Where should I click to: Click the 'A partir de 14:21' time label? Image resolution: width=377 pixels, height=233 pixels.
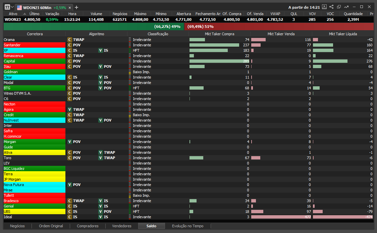point(304,7)
